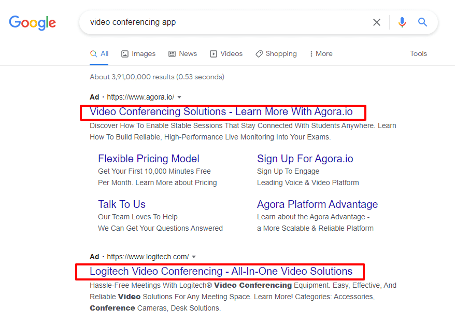Select the Shopping tab
455x323 pixels.
click(x=276, y=54)
